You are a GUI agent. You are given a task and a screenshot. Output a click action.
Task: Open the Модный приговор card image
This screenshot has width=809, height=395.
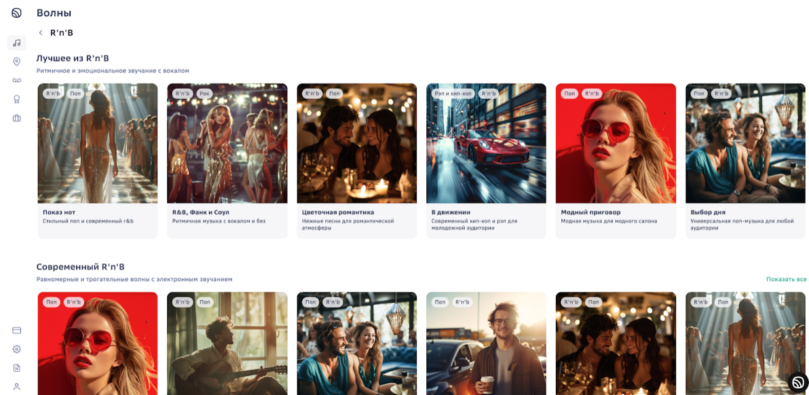(x=616, y=143)
